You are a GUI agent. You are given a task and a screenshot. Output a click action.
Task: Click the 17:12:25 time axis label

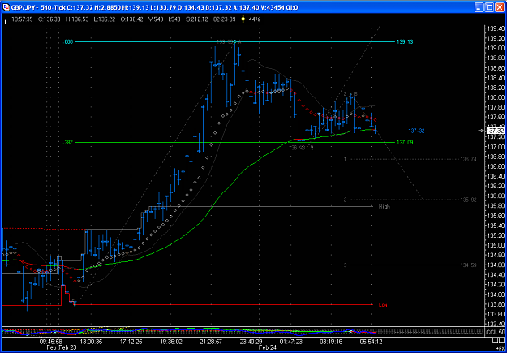point(131,342)
